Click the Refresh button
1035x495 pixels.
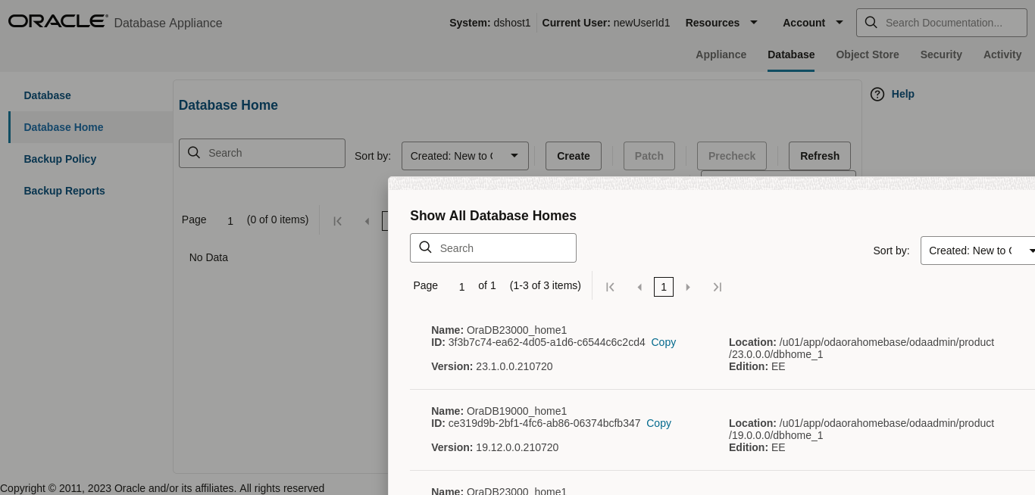820,156
